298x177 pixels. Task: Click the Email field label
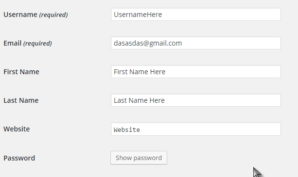12,43
